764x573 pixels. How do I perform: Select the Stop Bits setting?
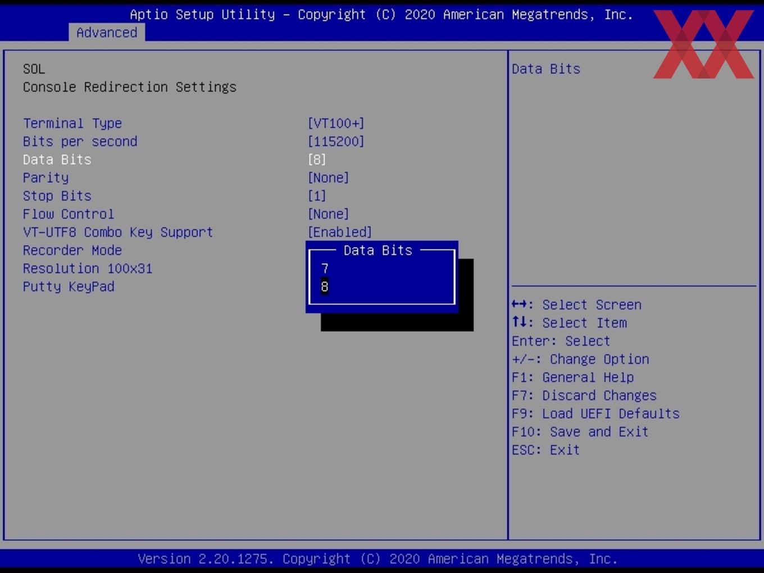(x=57, y=196)
